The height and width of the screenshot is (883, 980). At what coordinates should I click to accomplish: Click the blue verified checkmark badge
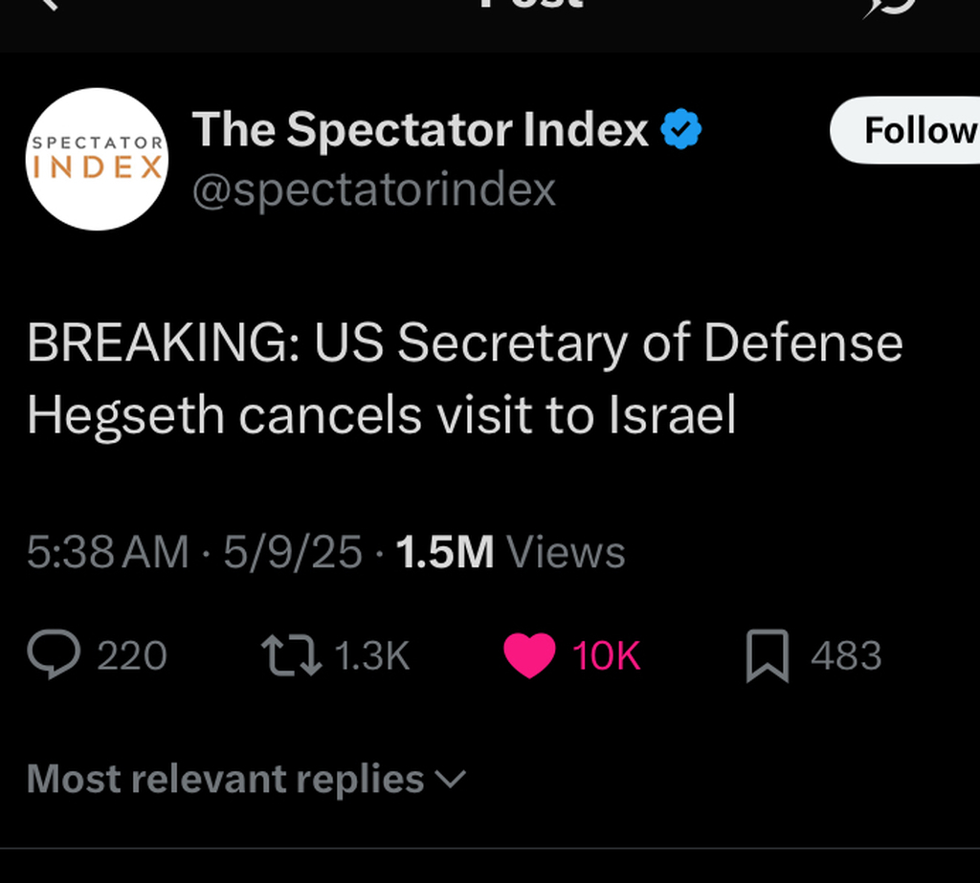coord(681,130)
